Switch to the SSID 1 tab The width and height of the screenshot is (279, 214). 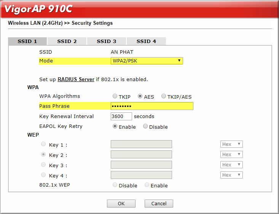click(27, 41)
